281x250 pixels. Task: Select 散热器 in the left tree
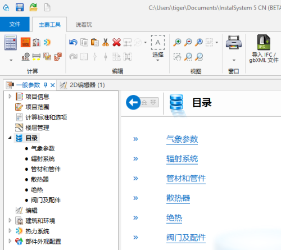click(40, 179)
